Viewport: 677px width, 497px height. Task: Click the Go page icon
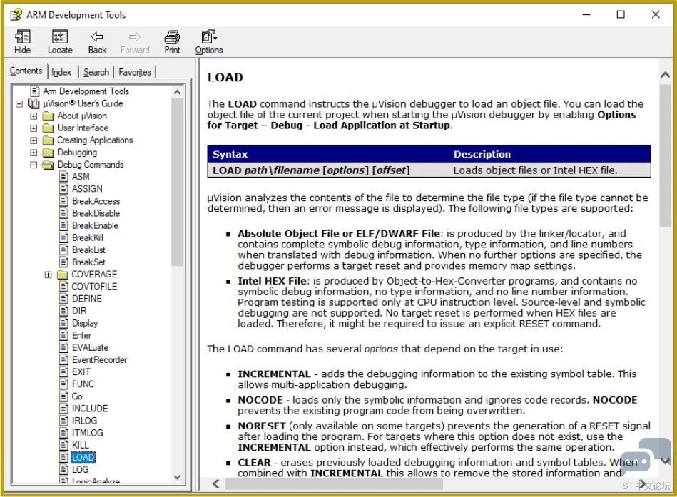click(x=64, y=396)
